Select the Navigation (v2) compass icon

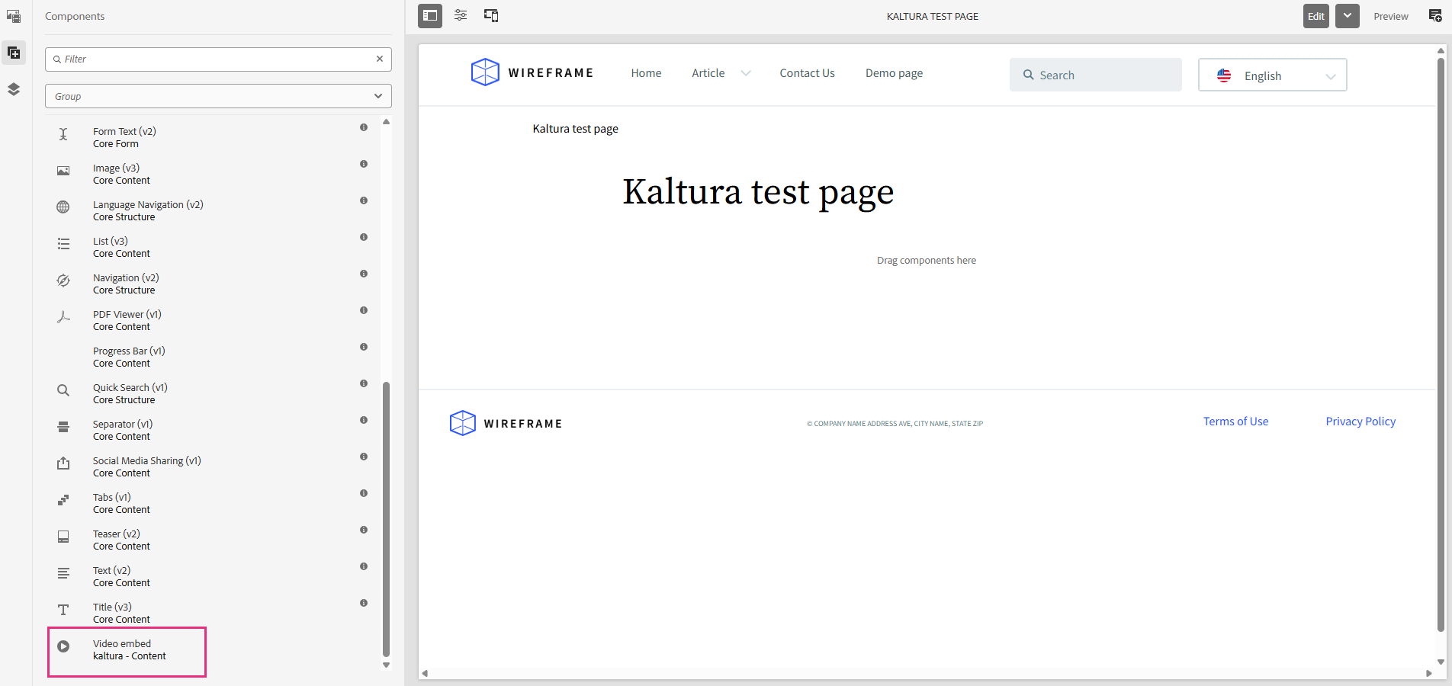click(63, 280)
